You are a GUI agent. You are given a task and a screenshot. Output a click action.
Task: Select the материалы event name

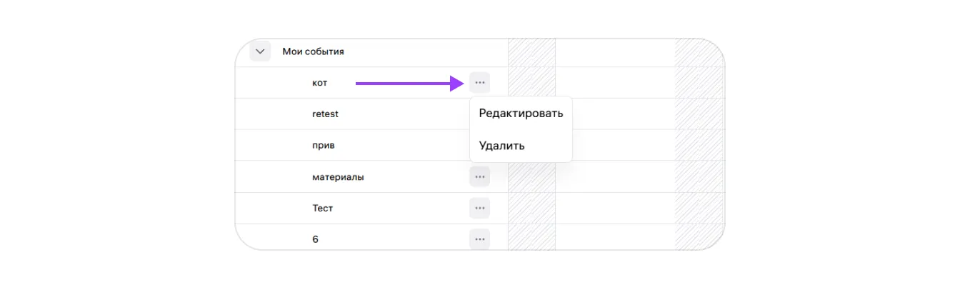pyautogui.click(x=338, y=176)
